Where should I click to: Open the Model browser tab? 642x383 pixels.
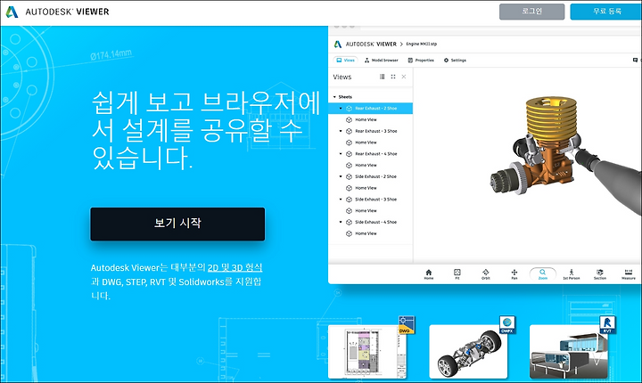382,61
